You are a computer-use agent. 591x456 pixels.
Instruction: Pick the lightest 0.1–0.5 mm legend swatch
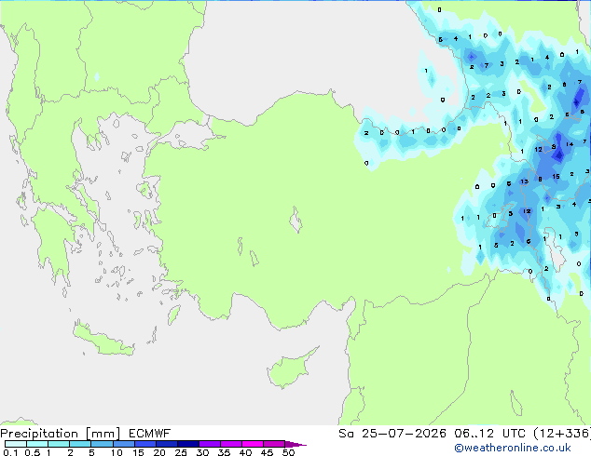click(x=16, y=444)
